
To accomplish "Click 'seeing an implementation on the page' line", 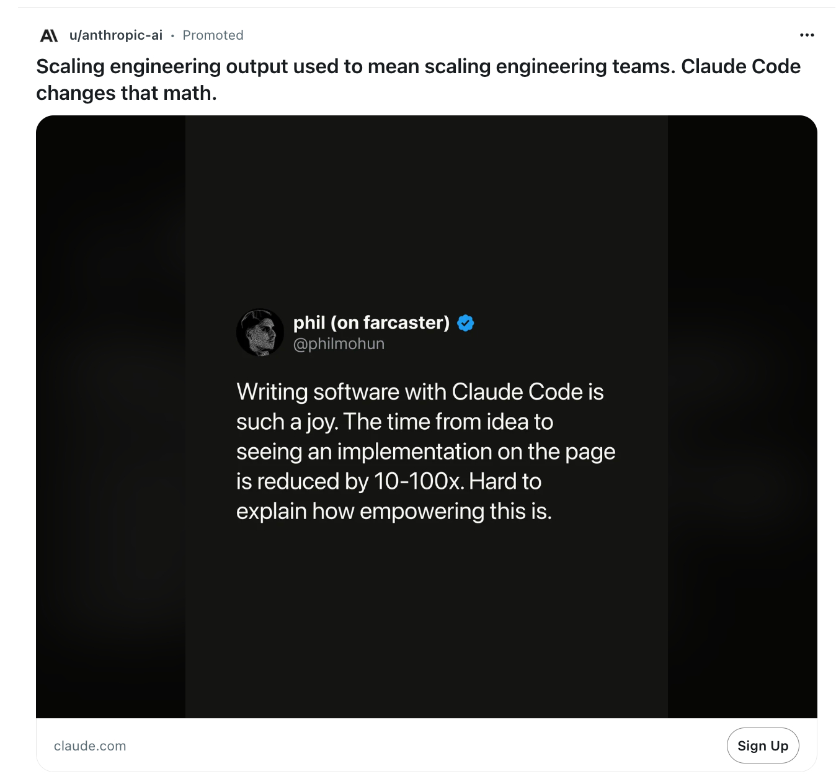I will 425,452.
